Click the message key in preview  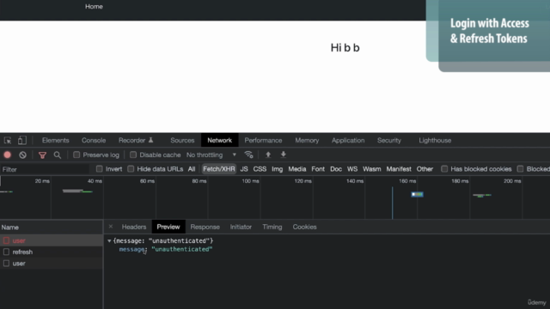[131, 249]
